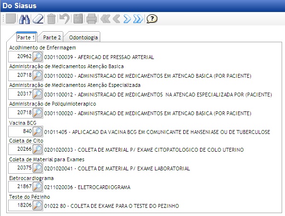Click the Administração de Poliquimioterapico code field

click(21, 112)
